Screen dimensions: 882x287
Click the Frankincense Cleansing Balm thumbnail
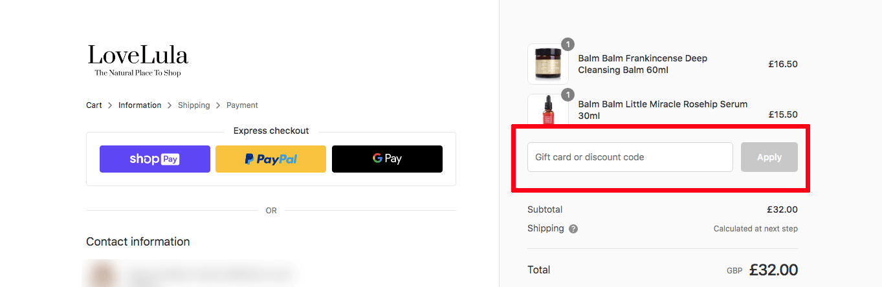tap(548, 64)
